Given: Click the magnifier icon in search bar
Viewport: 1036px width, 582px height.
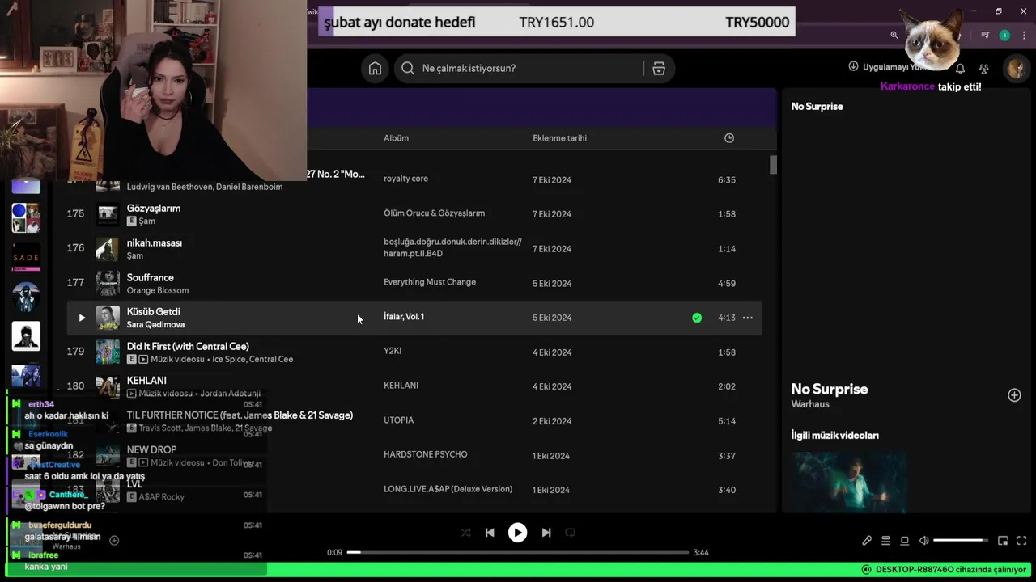Looking at the screenshot, I should (x=408, y=69).
